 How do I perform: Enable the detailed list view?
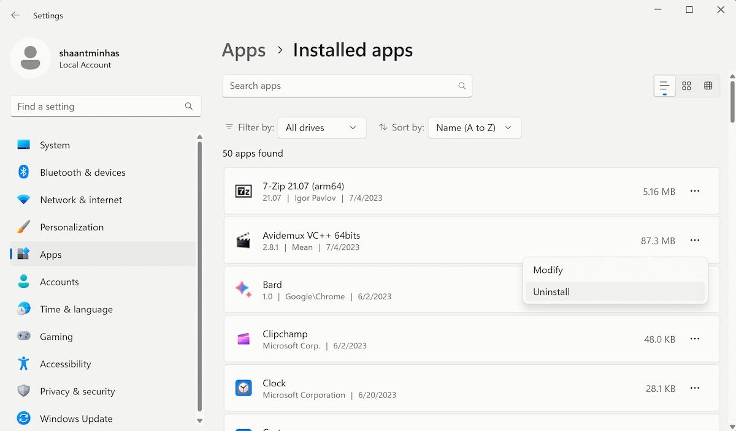(x=664, y=86)
